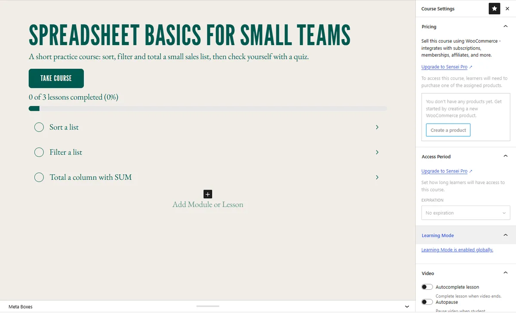Click the circle beside Total a column with SUM
This screenshot has width=516, height=313.
pos(39,177)
